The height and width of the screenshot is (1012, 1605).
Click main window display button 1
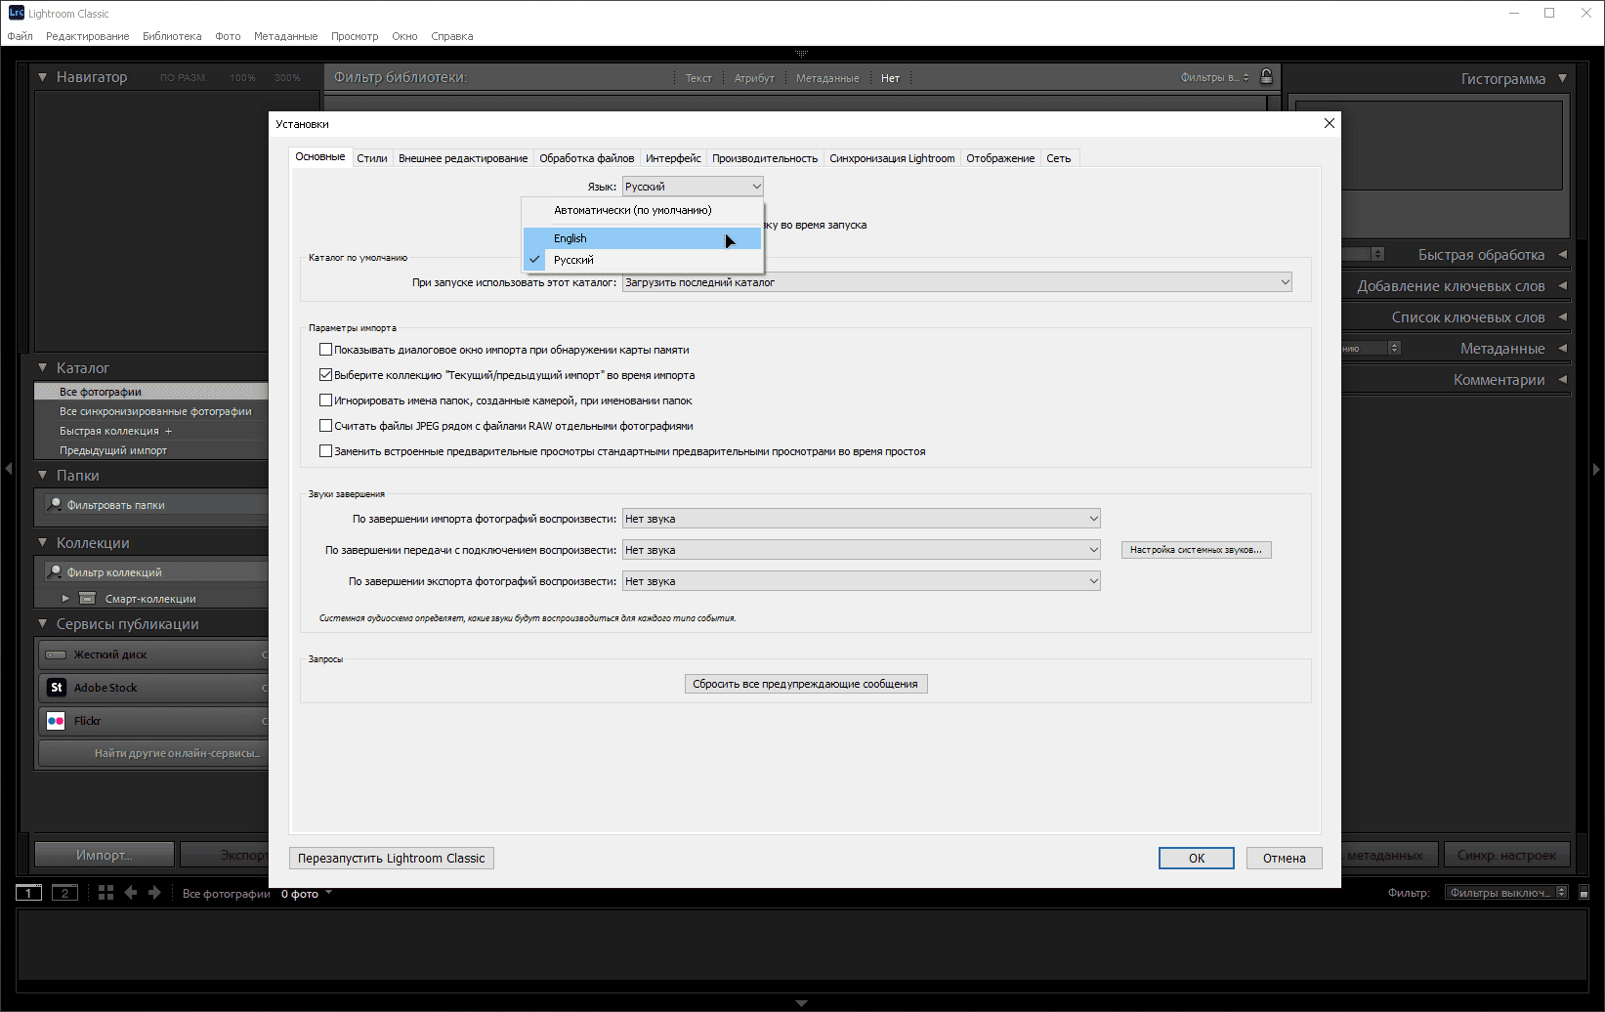pos(29,893)
